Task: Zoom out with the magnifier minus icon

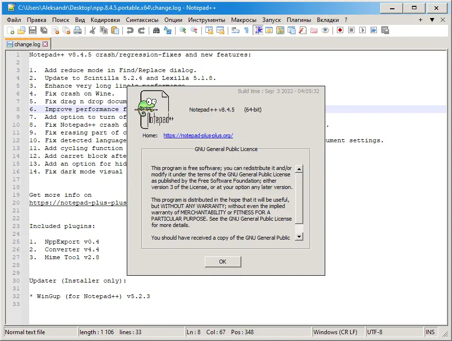Action: pos(194,30)
